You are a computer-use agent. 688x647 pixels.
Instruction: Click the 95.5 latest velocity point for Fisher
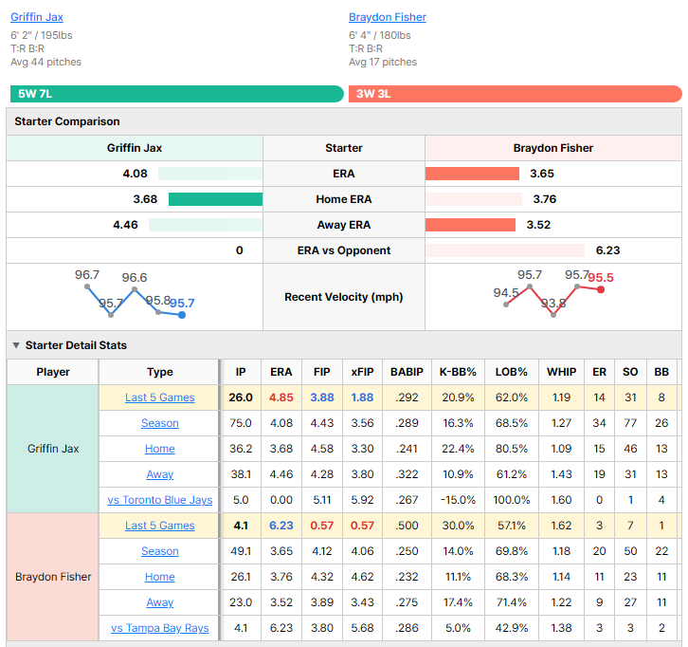(601, 289)
